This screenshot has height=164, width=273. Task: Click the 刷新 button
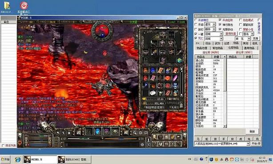252,131
